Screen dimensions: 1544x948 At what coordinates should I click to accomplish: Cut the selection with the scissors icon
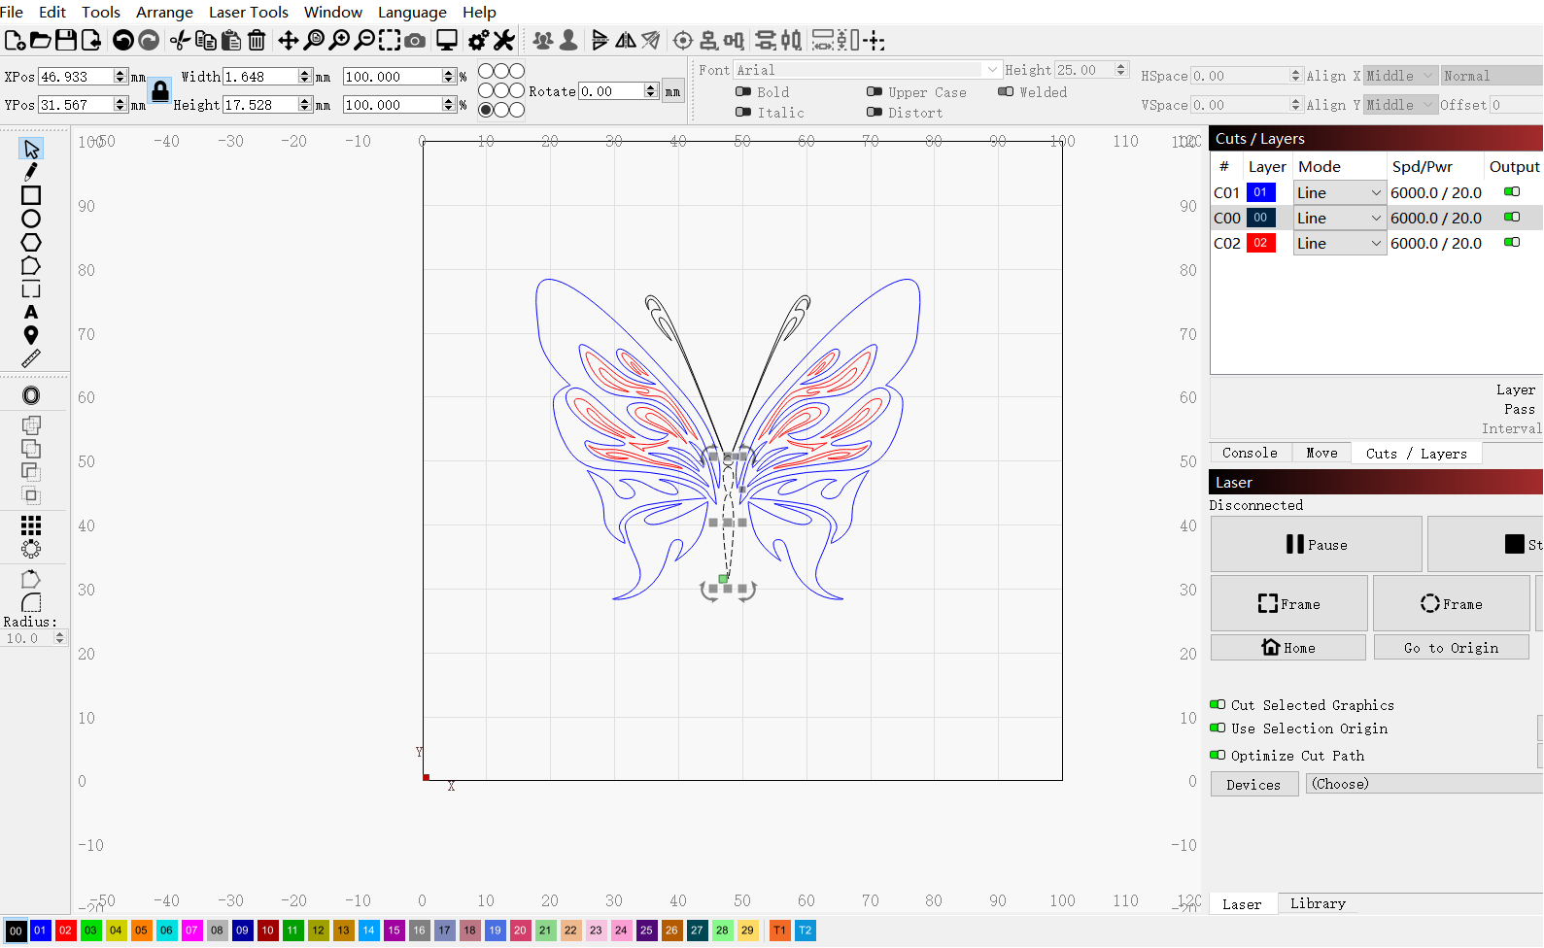[180, 41]
